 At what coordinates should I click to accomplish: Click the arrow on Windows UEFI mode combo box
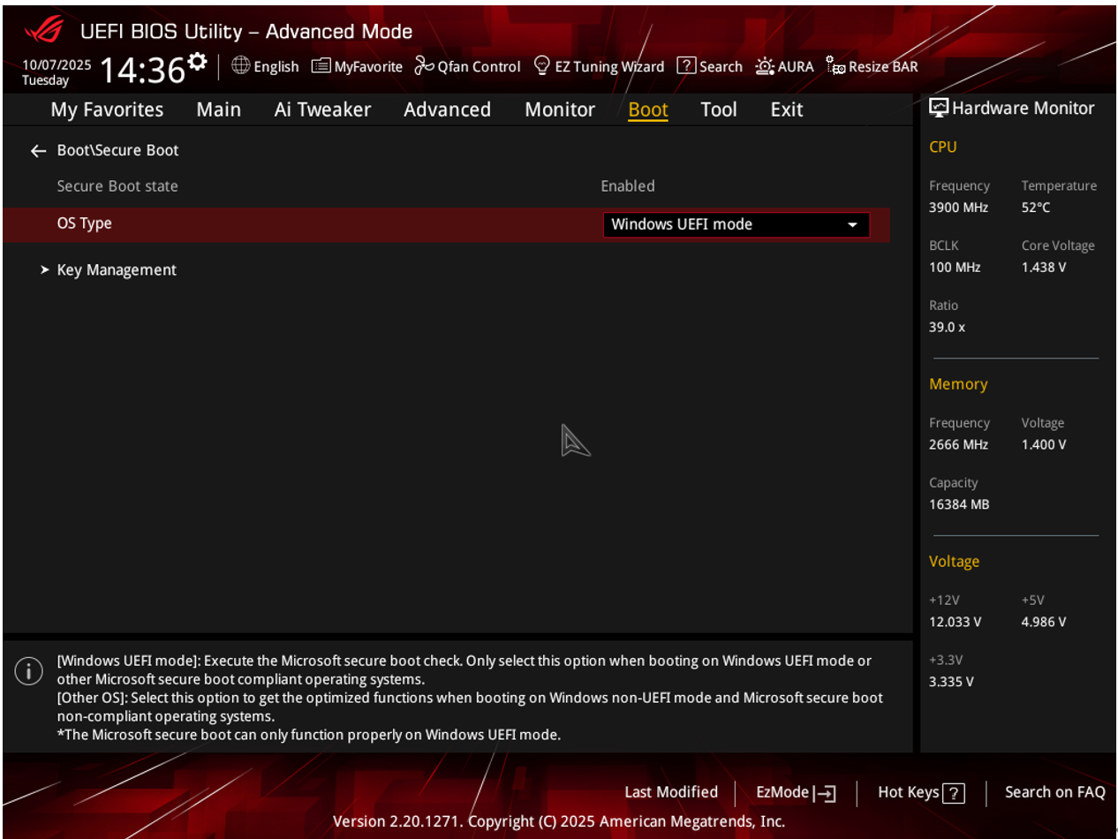click(x=852, y=225)
